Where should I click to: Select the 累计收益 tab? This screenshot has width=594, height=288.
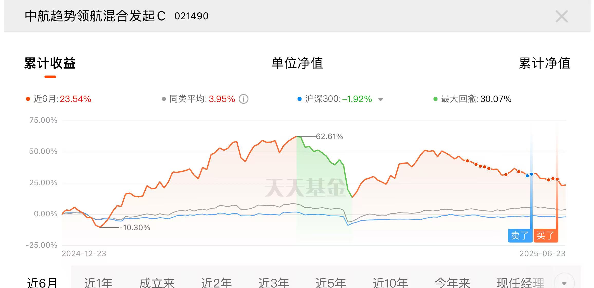click(x=50, y=63)
